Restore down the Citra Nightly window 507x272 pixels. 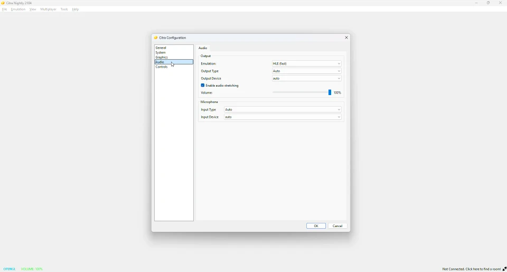pyautogui.click(x=488, y=3)
